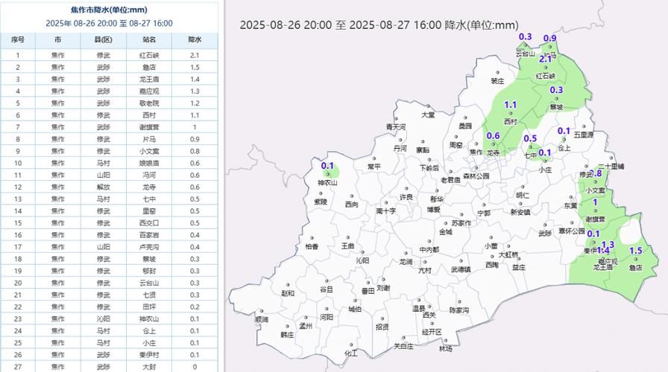
Task: Click the 1.5 rainfall value near 詹店
Action: [636, 251]
